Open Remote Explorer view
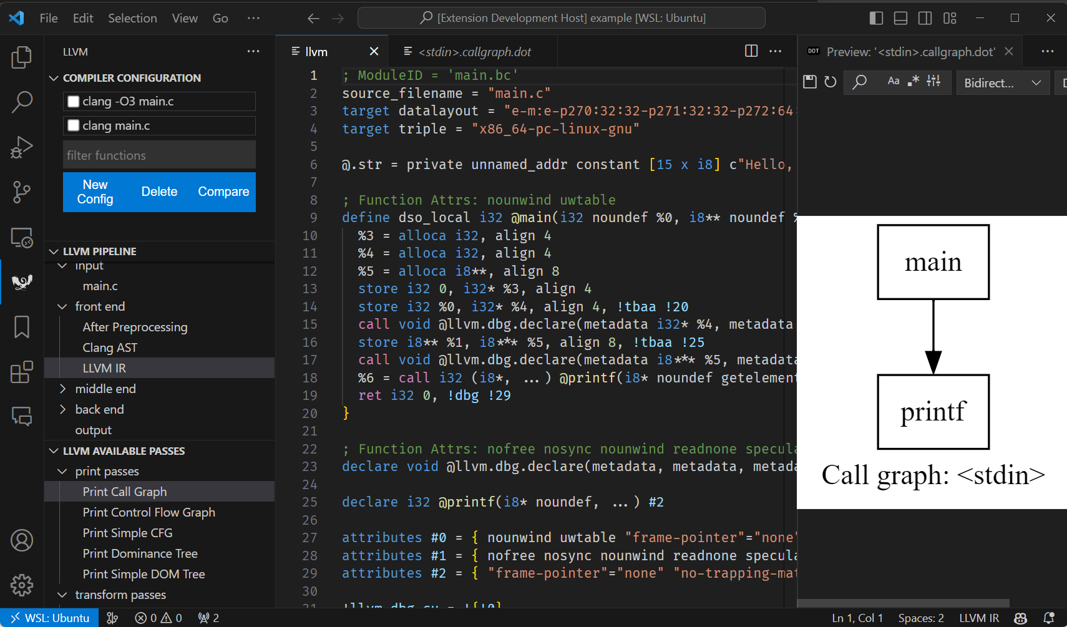Image resolution: width=1067 pixels, height=627 pixels. point(22,238)
